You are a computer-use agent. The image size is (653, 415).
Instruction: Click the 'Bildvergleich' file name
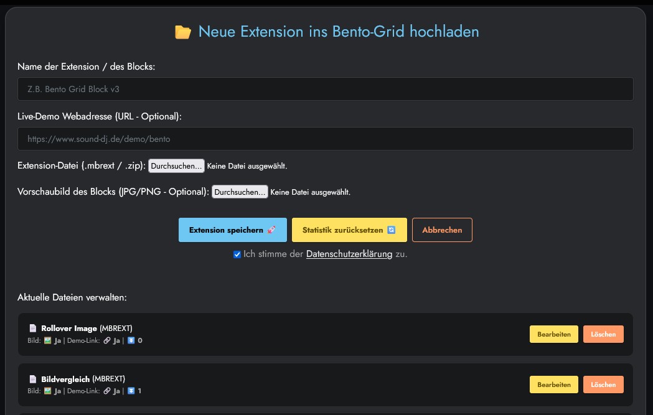tap(65, 379)
